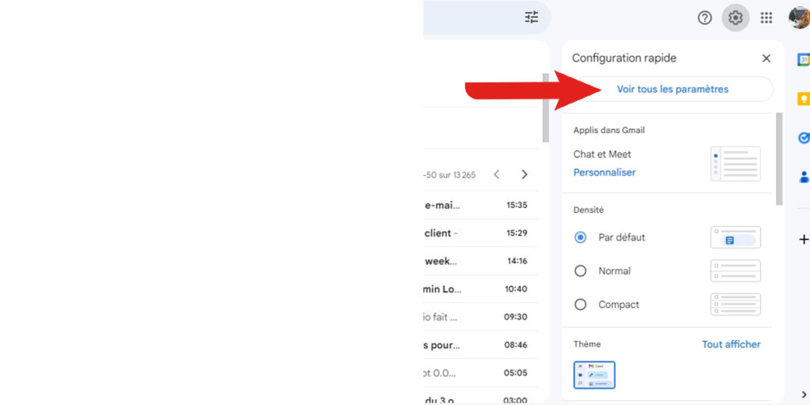Click the plus icon to get add-ons

(x=804, y=240)
